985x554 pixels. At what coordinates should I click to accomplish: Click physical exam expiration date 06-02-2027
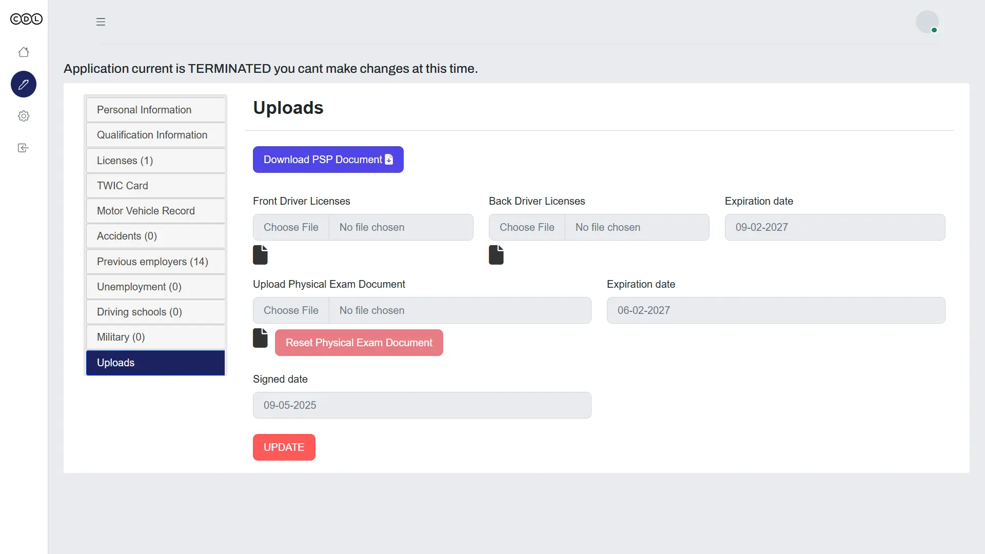(x=776, y=310)
